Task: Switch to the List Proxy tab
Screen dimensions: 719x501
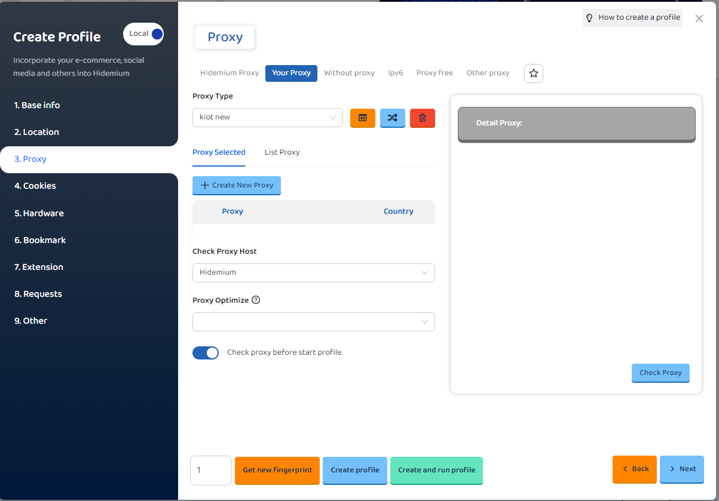Action: coord(282,152)
